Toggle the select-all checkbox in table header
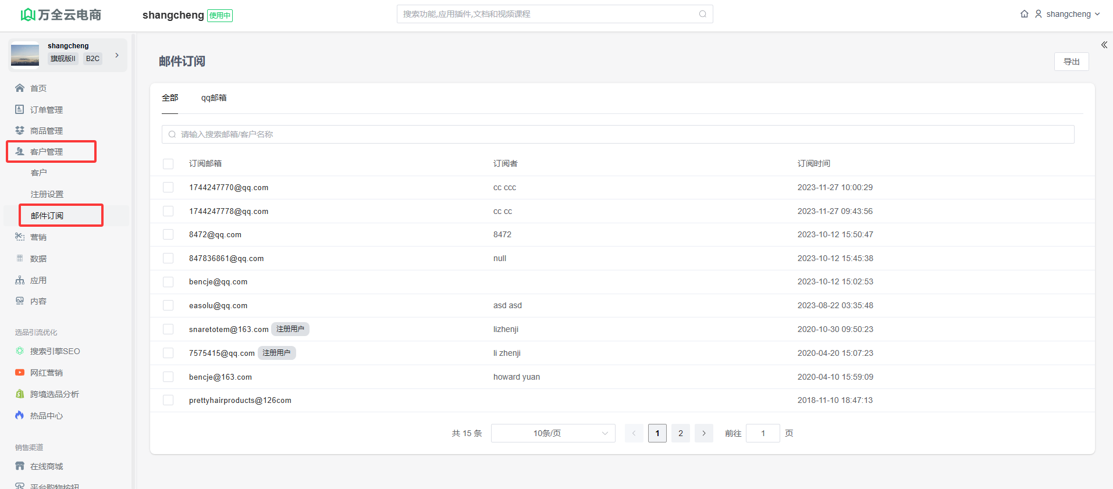The width and height of the screenshot is (1113, 489). tap(168, 164)
